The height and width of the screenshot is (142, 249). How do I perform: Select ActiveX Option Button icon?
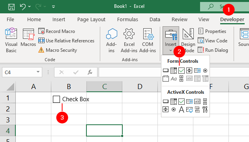point(174,109)
